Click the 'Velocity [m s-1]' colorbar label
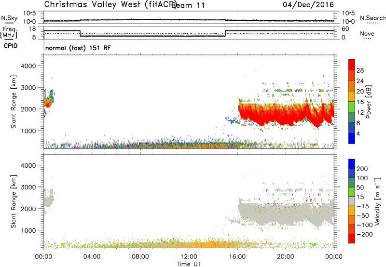This screenshot has width=386, height=267. (x=377, y=201)
